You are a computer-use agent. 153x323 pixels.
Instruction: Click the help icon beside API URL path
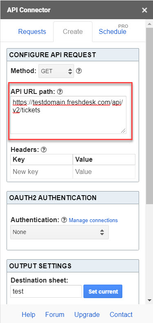[60, 92]
